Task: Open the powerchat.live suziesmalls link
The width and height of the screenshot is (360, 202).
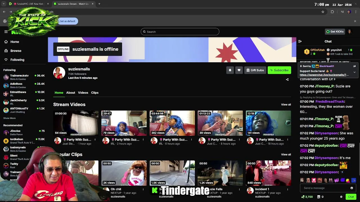Action: [324, 75]
